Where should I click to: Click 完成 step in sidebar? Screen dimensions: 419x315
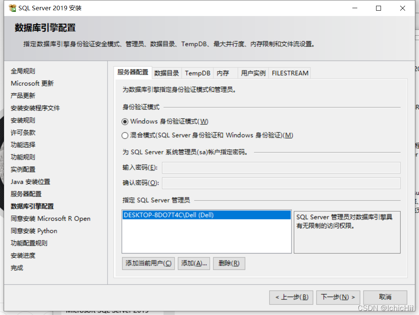[x=17, y=268]
